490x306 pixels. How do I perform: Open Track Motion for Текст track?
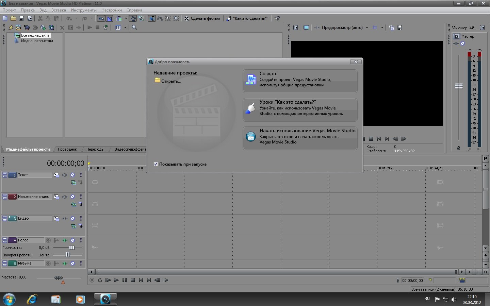click(56, 175)
